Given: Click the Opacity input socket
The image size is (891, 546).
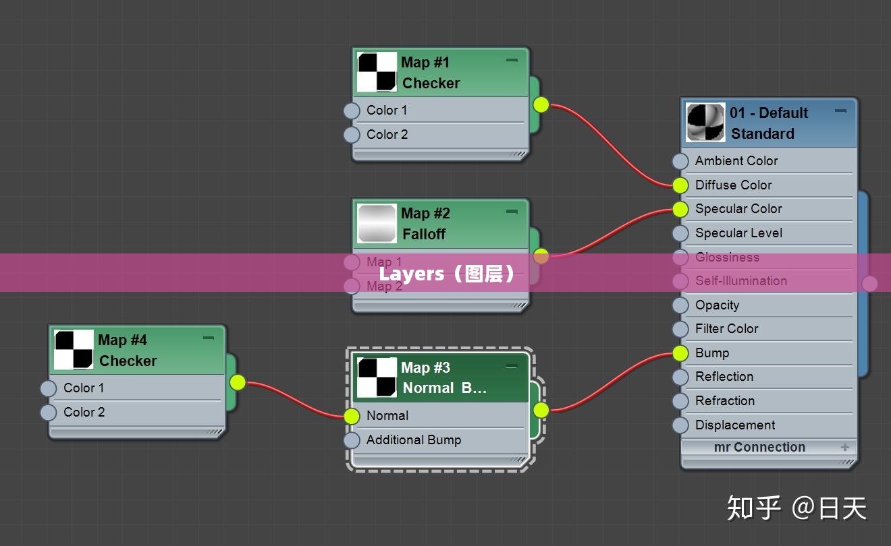Looking at the screenshot, I should (680, 305).
